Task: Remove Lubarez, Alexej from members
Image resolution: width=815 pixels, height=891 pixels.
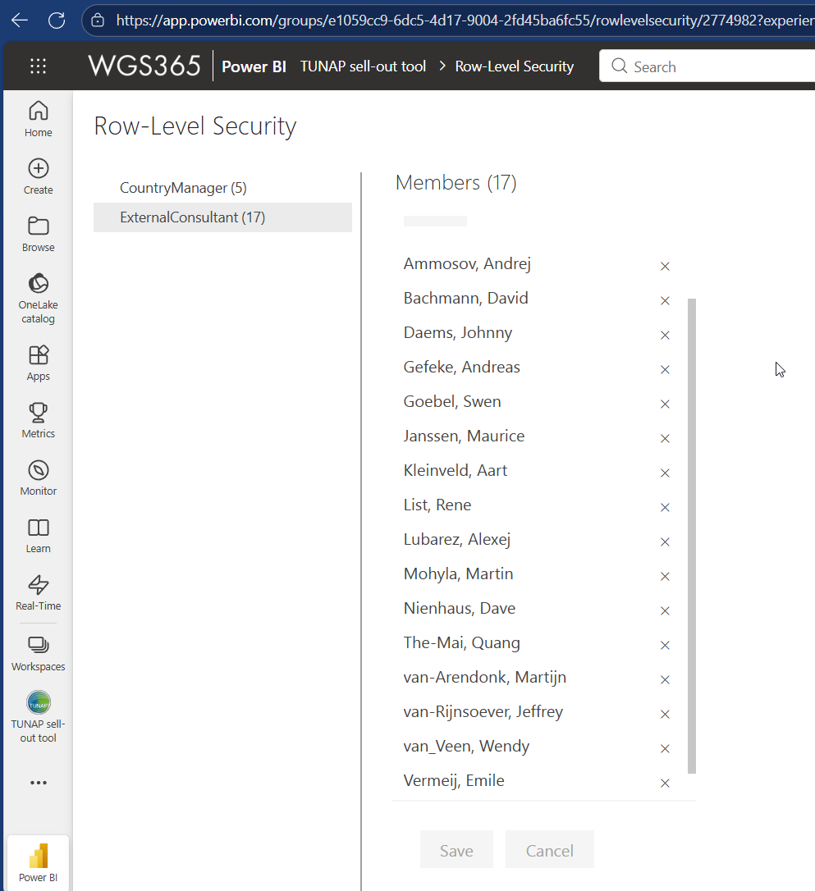Action: (x=665, y=542)
